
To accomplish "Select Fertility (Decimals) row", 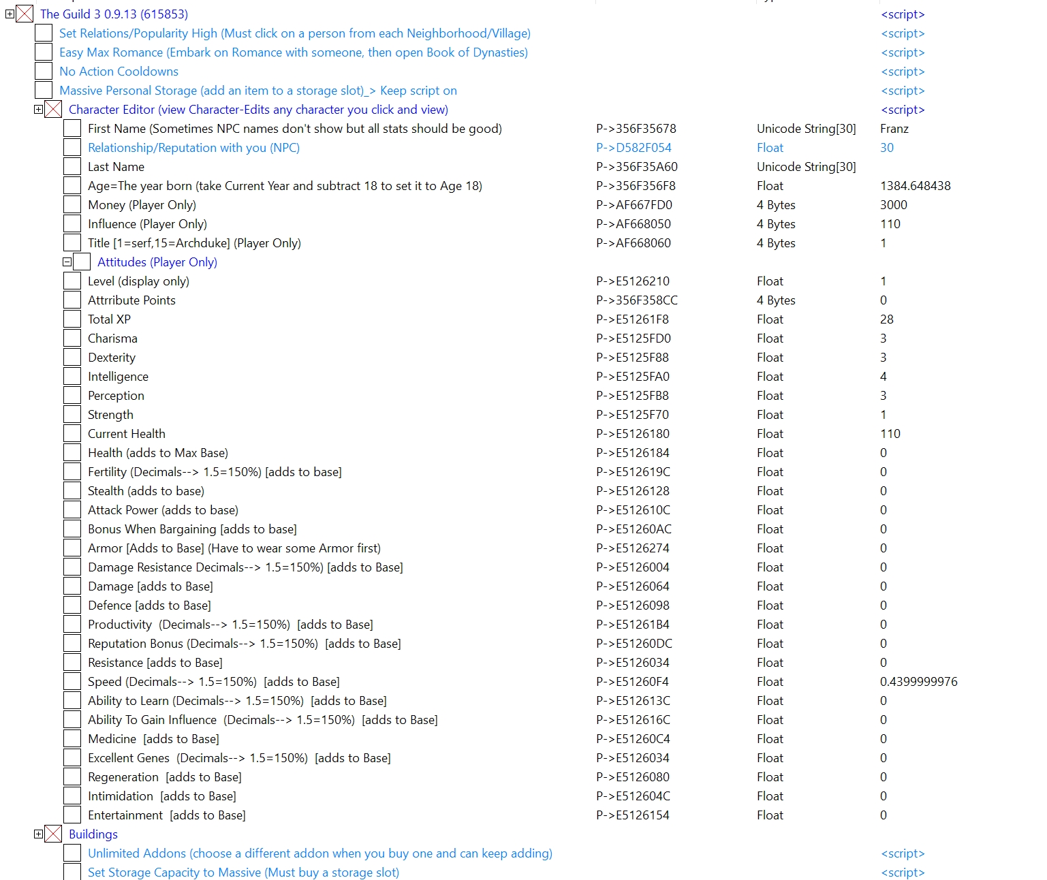I will point(215,471).
